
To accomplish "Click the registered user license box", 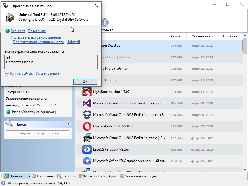I will [x=51, y=62].
